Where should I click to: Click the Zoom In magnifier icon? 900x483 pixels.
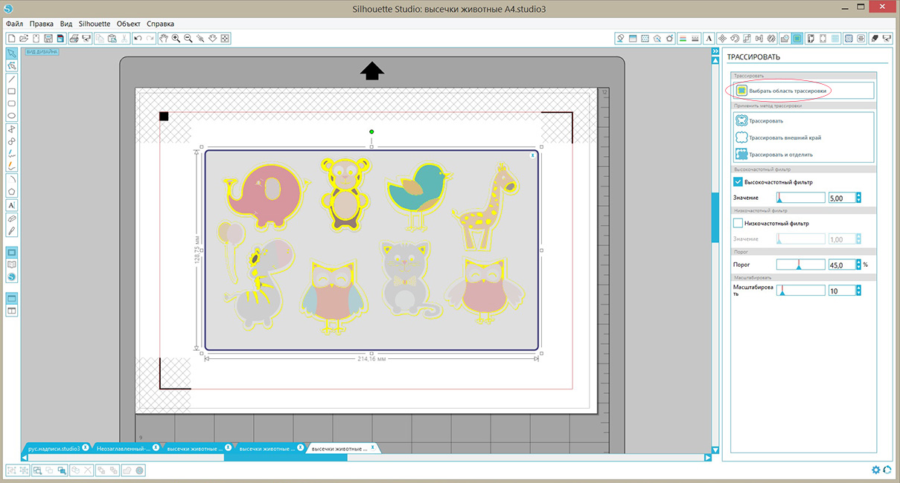click(176, 38)
